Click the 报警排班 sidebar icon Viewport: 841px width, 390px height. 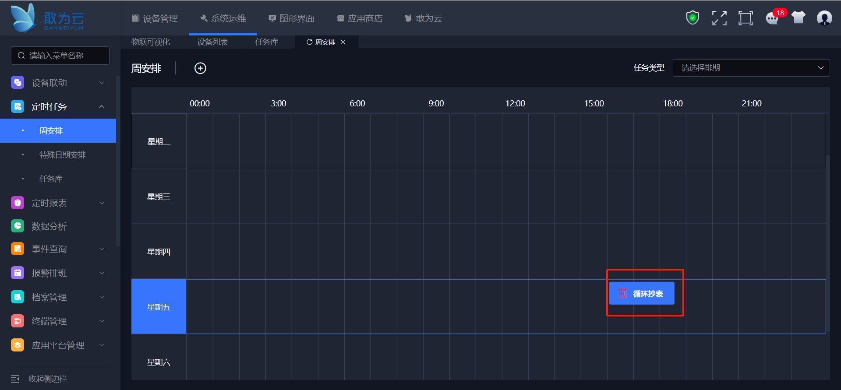pyautogui.click(x=18, y=273)
